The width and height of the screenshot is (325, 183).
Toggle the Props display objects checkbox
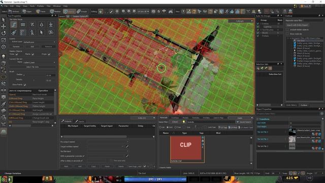(49, 54)
